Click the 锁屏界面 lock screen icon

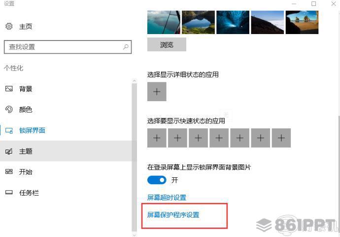point(9,130)
